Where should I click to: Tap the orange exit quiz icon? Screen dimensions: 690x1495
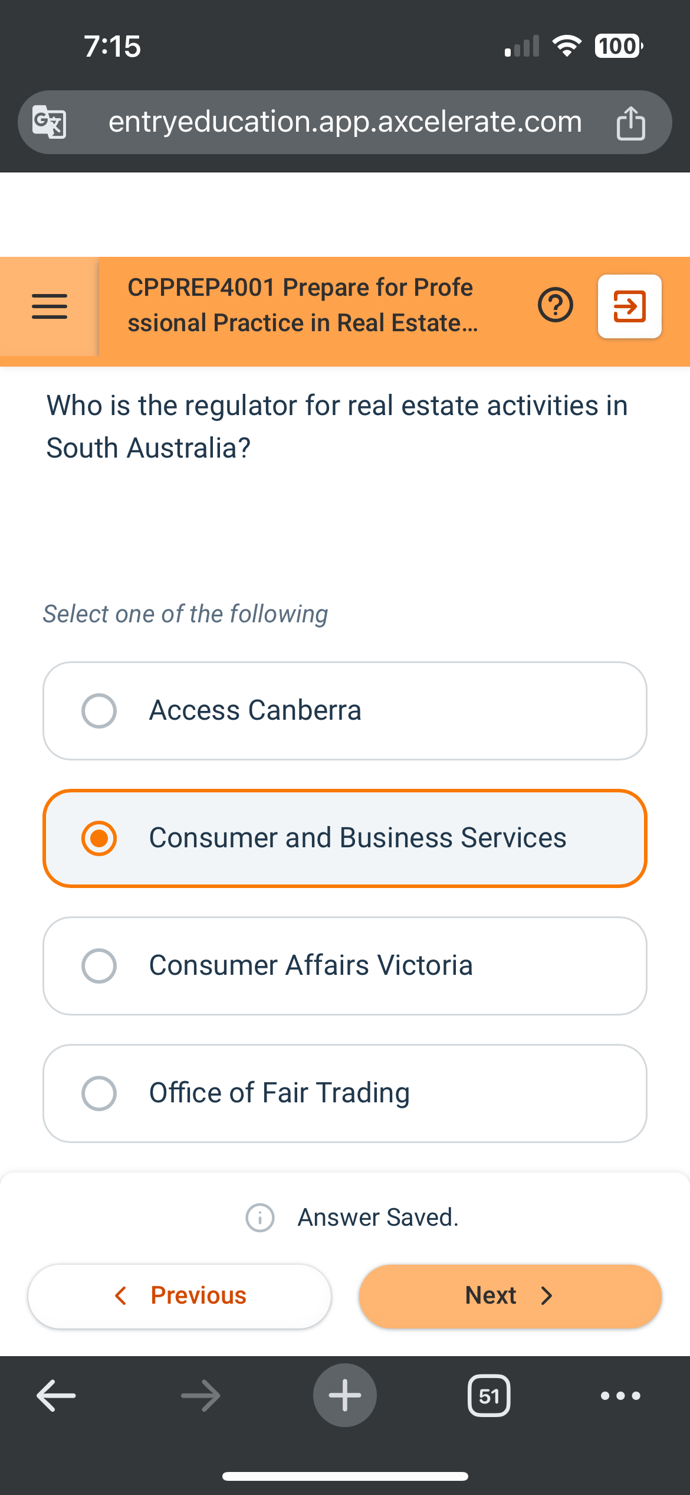click(x=629, y=306)
